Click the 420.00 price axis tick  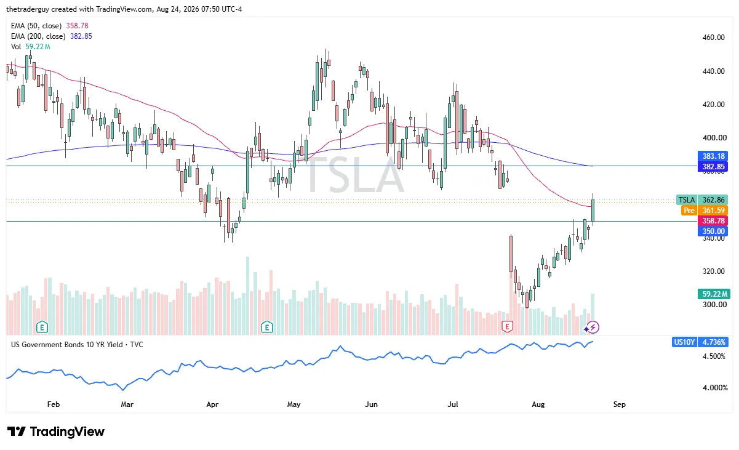click(x=714, y=105)
